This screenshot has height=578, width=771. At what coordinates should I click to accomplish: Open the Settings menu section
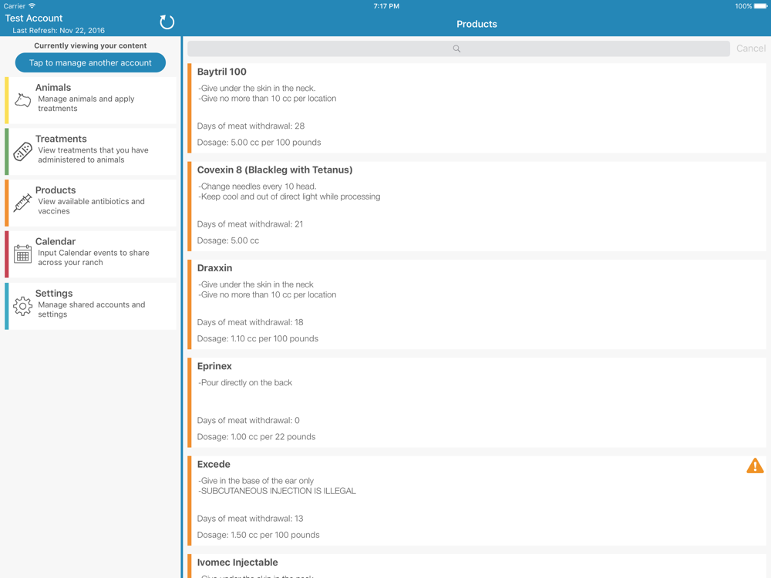pos(90,306)
